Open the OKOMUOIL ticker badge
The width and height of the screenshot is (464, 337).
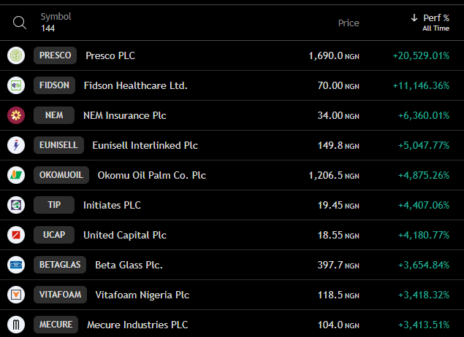coord(61,175)
